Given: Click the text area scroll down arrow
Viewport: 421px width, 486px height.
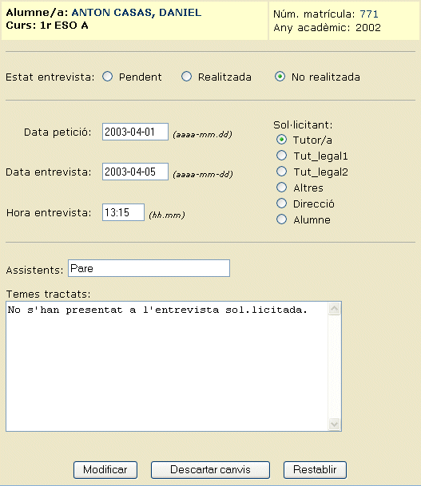Looking at the screenshot, I should pyautogui.click(x=335, y=424).
